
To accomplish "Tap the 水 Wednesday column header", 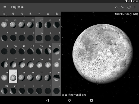I will [30, 14].
